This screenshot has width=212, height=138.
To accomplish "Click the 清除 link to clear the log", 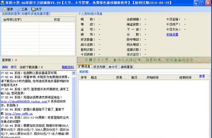I will [x=5, y=67].
